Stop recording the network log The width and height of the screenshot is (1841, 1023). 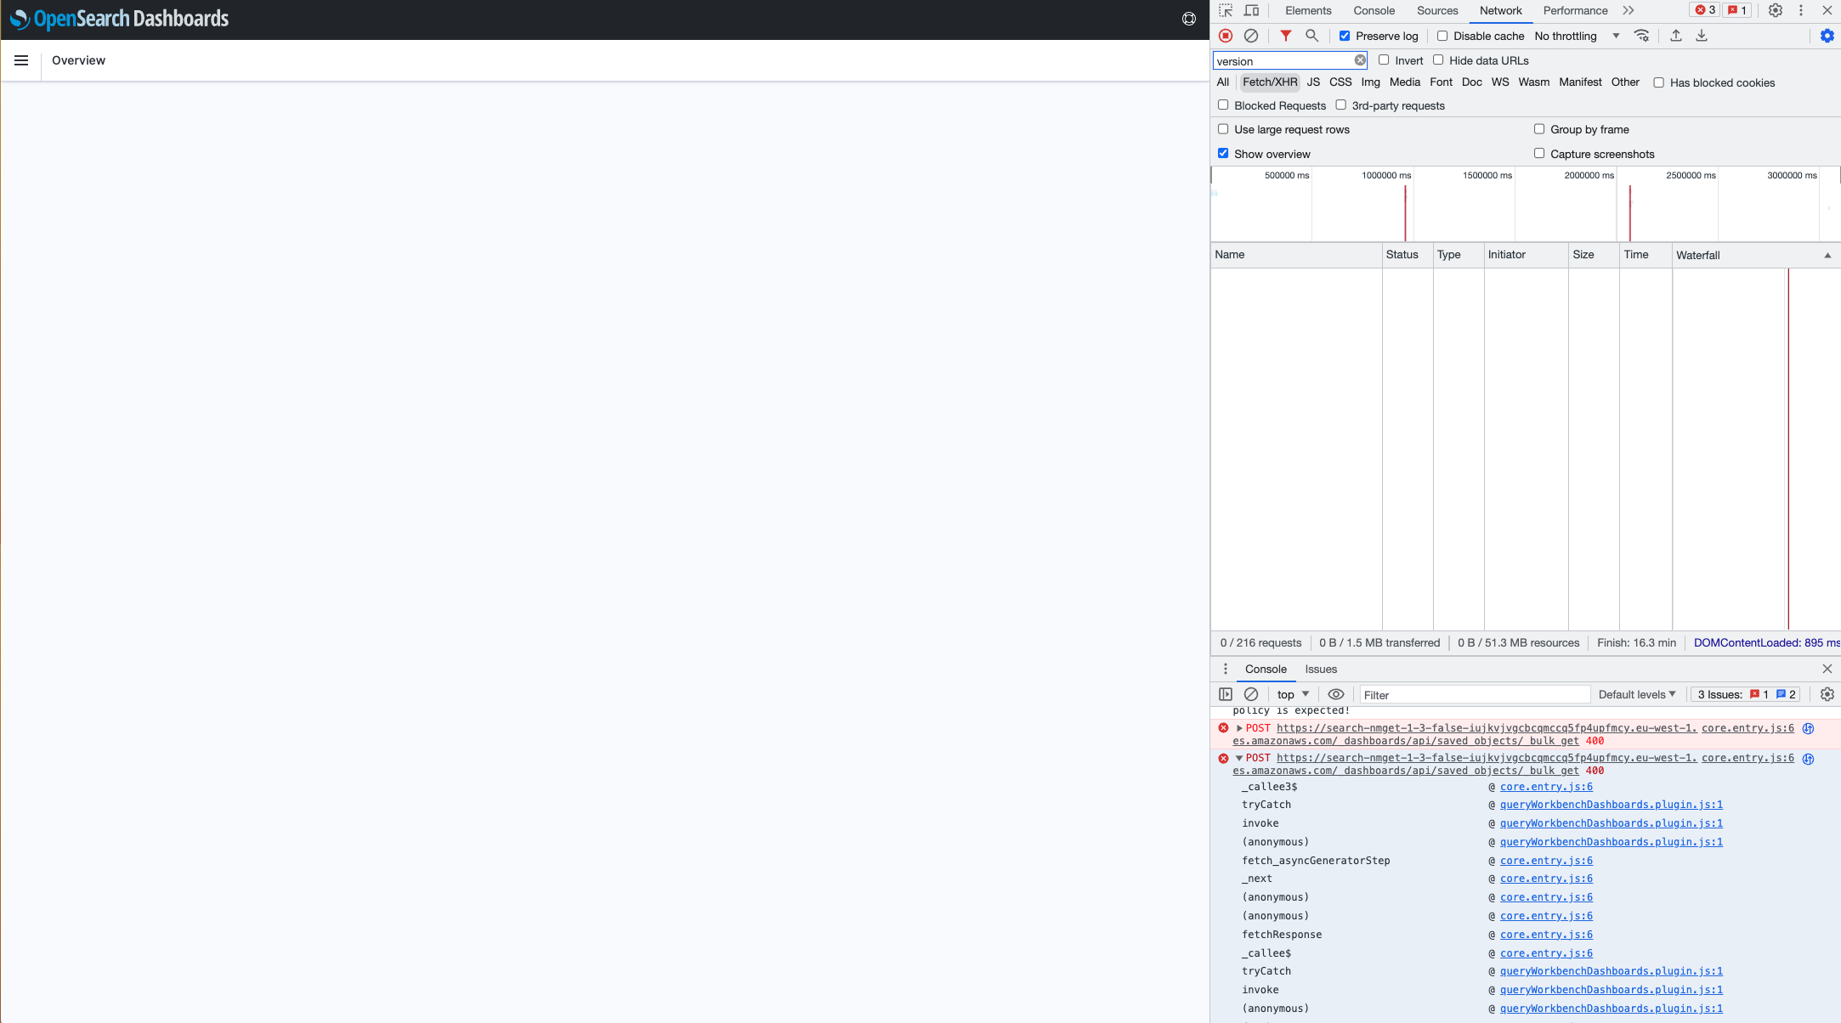tap(1225, 36)
